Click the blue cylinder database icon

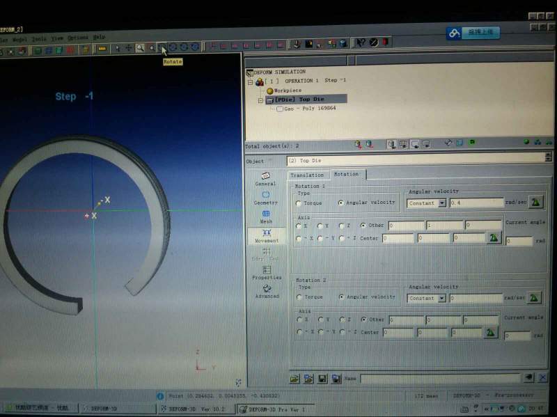pos(343,43)
